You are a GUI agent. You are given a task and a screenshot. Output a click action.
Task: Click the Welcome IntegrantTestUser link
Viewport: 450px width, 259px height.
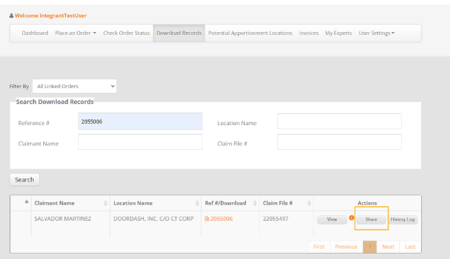(51, 16)
